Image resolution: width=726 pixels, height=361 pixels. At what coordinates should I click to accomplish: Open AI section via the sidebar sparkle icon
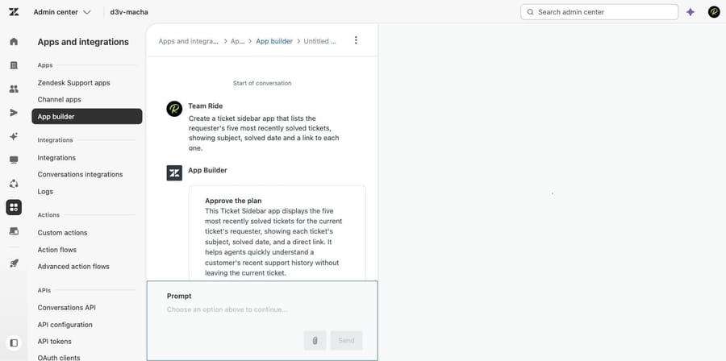tap(14, 136)
